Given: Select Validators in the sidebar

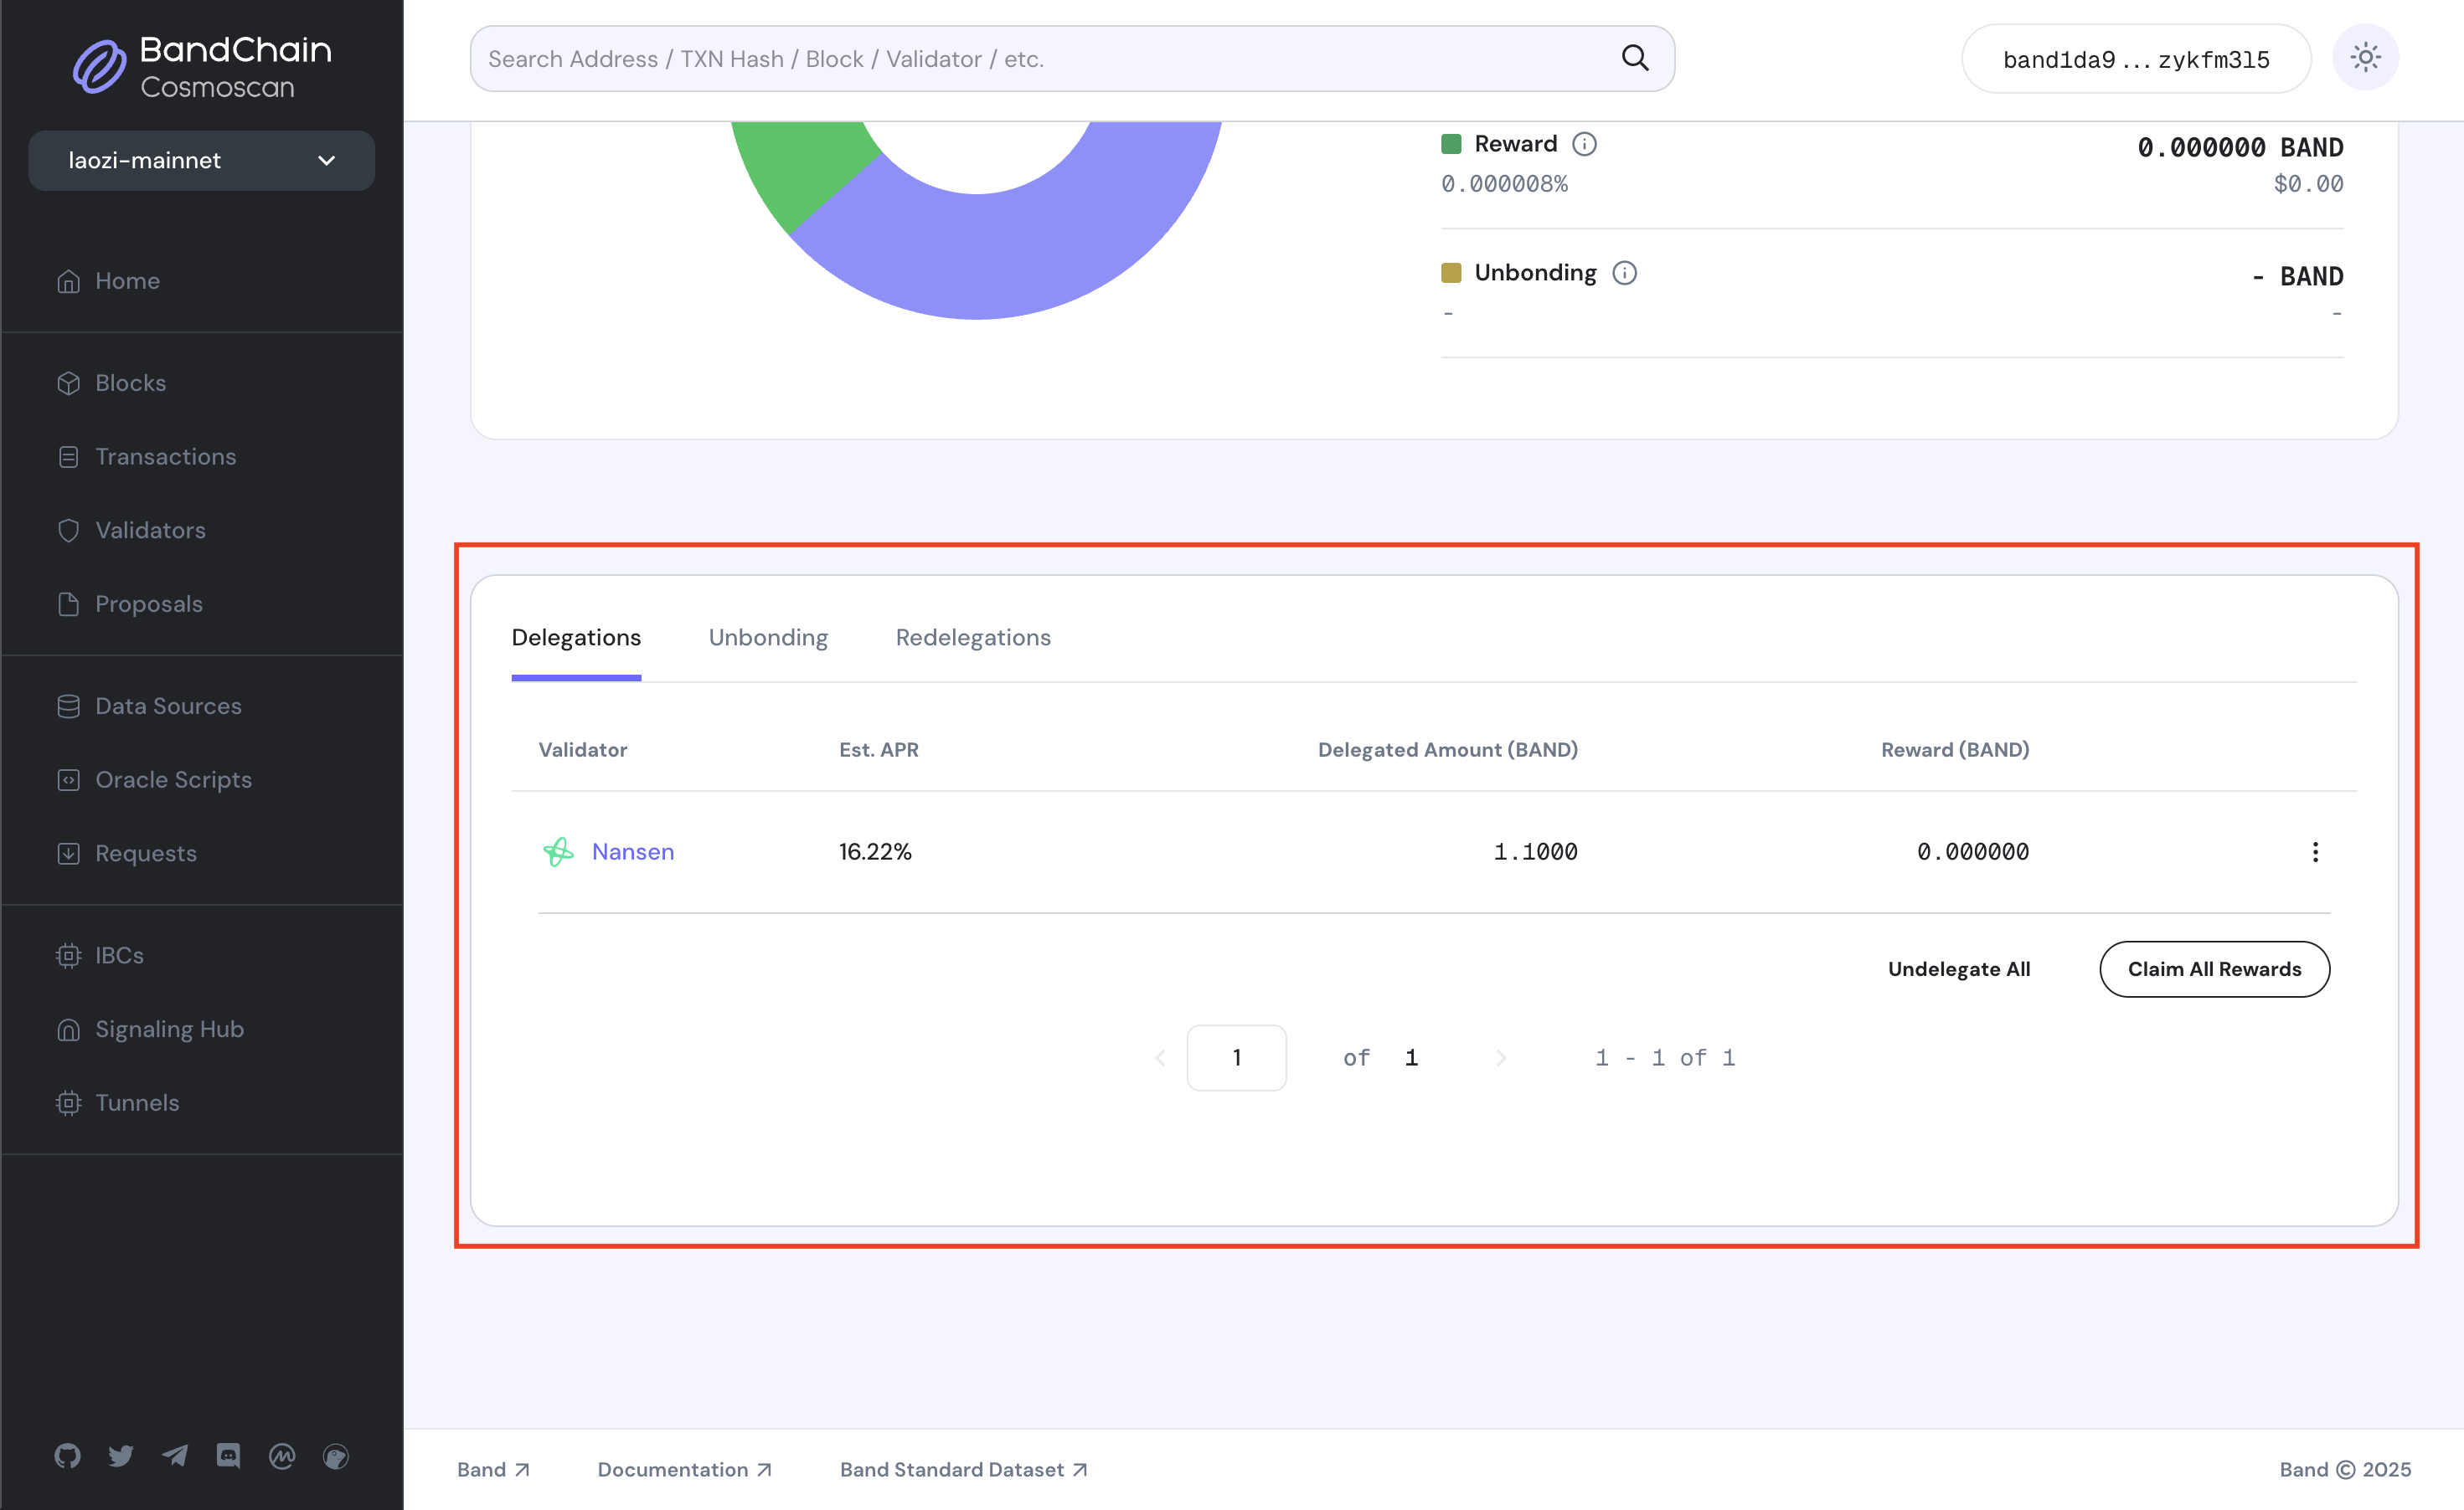Looking at the screenshot, I should pos(150,530).
